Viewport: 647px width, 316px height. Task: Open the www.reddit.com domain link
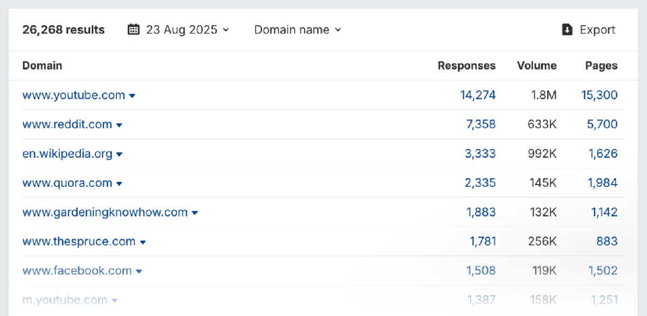pos(67,124)
